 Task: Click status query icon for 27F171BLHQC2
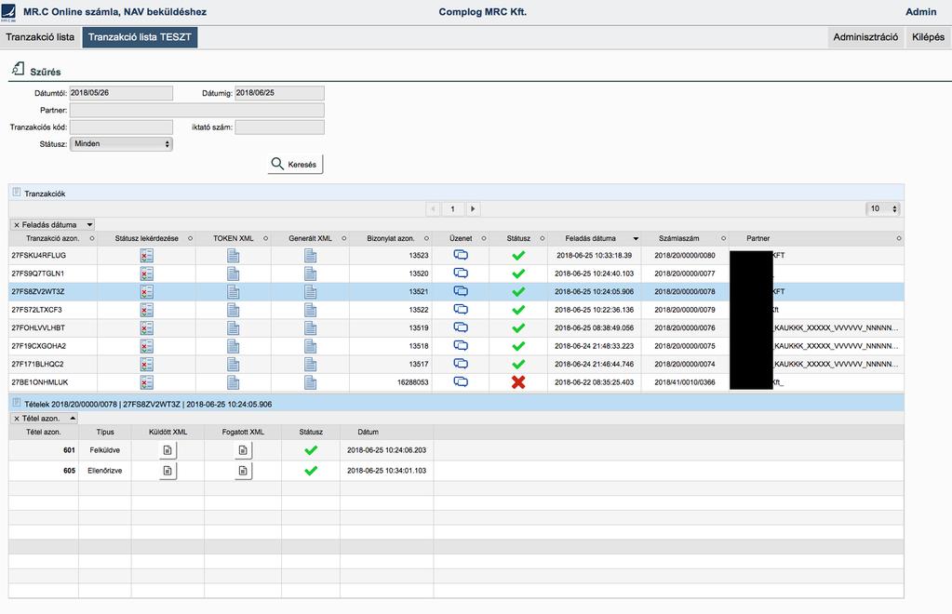click(x=146, y=364)
